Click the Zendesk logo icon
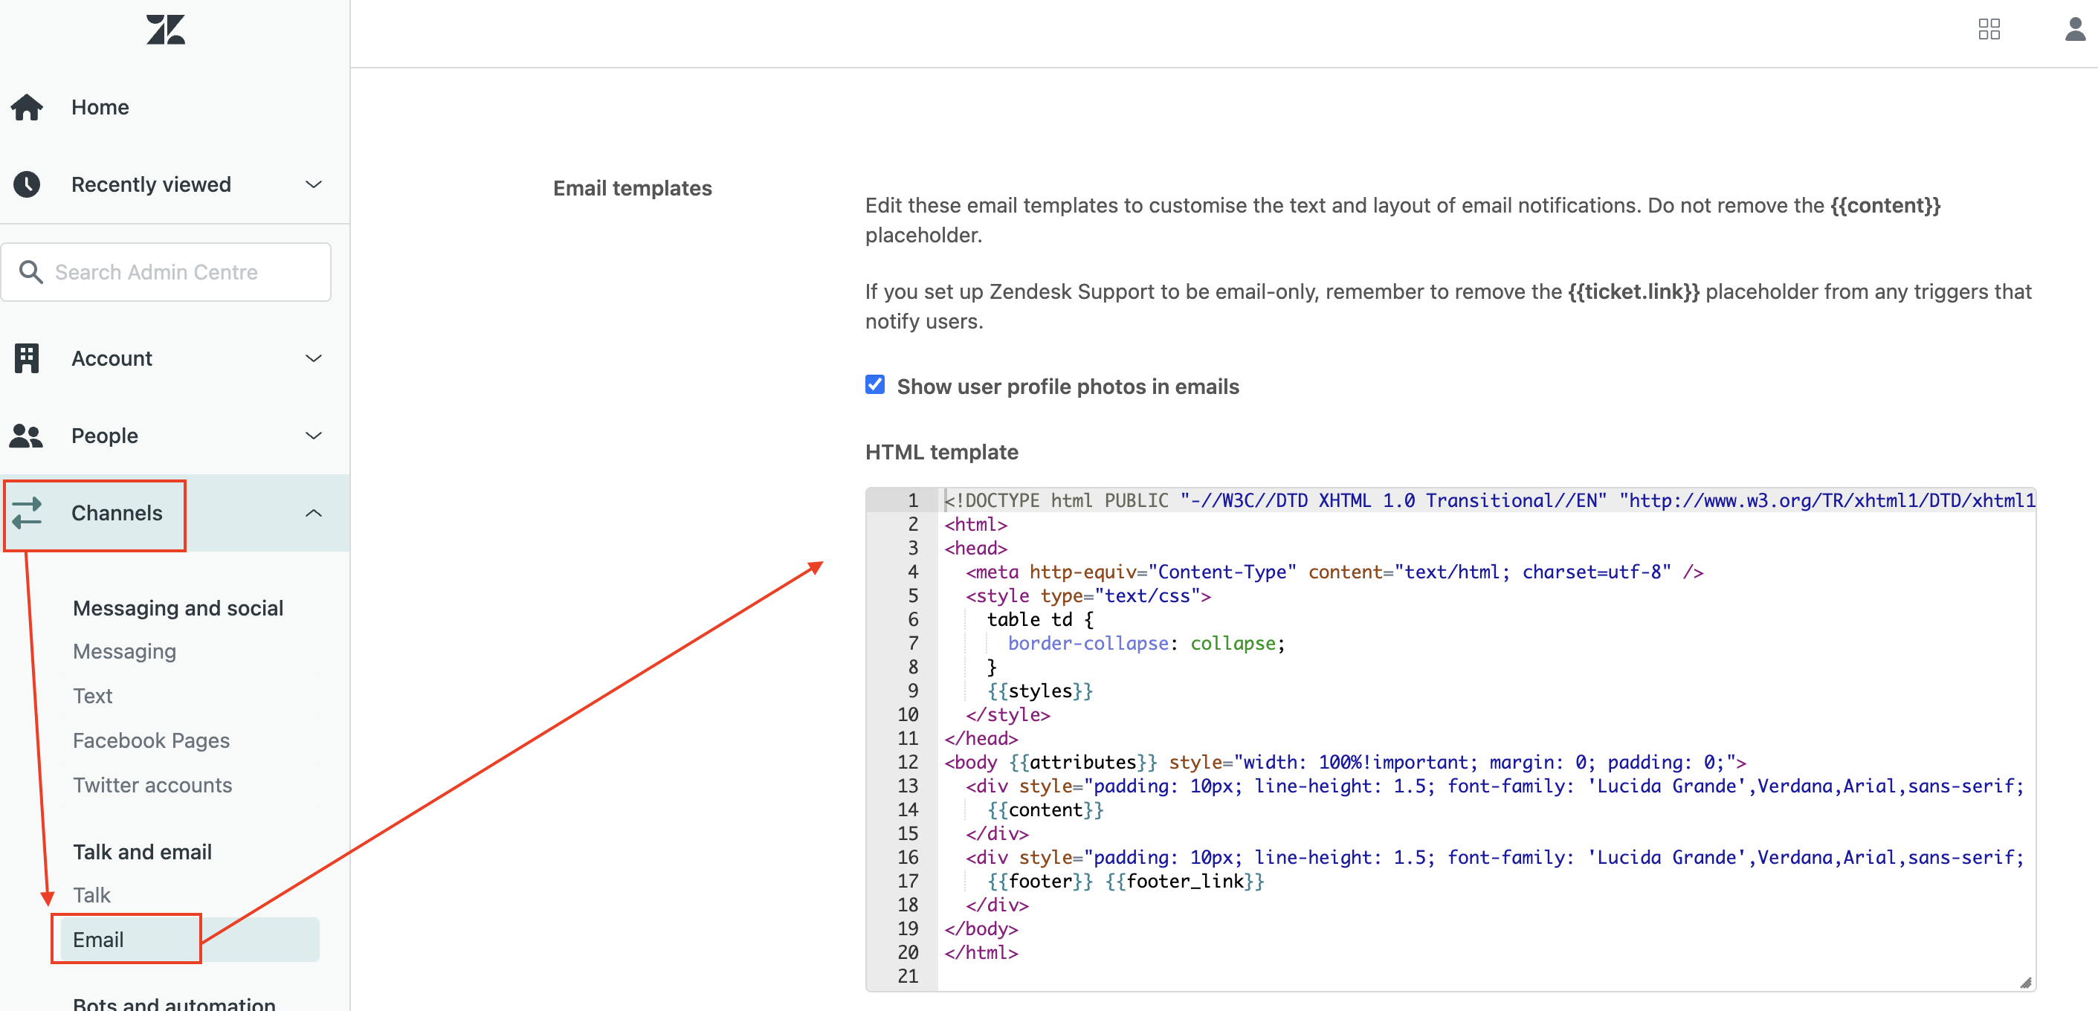This screenshot has width=2098, height=1011. 166,29
